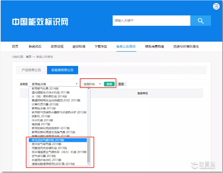This screenshot has height=173, width=223.
Task: Select 水(地)源热泵机组 2014版 option
Action: 58,96
